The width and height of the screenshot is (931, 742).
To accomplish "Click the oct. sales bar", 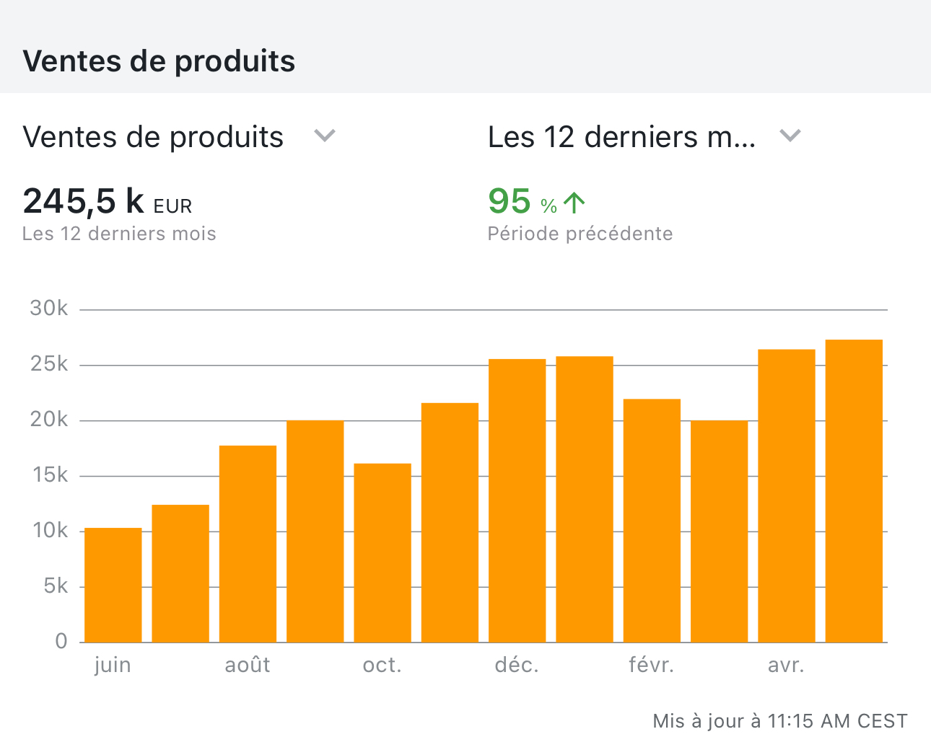I will point(383,552).
